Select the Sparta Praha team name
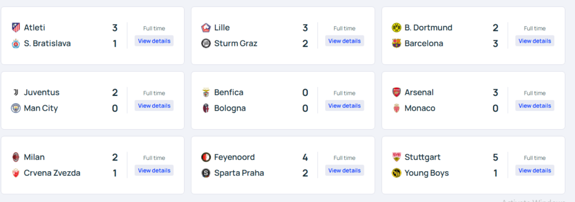575x202 pixels. 239,173
